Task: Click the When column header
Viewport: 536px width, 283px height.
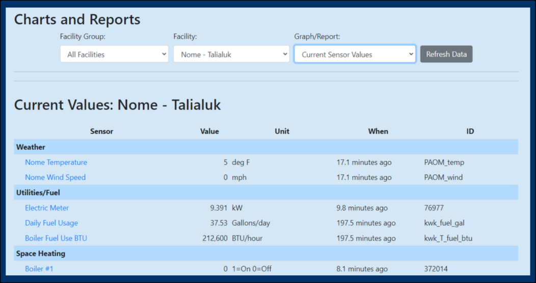Action: 378,131
